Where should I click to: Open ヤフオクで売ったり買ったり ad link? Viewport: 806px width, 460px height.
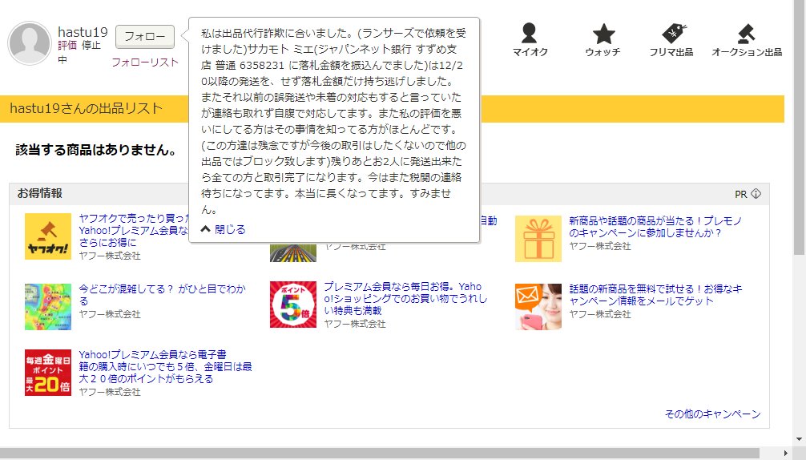point(134,230)
